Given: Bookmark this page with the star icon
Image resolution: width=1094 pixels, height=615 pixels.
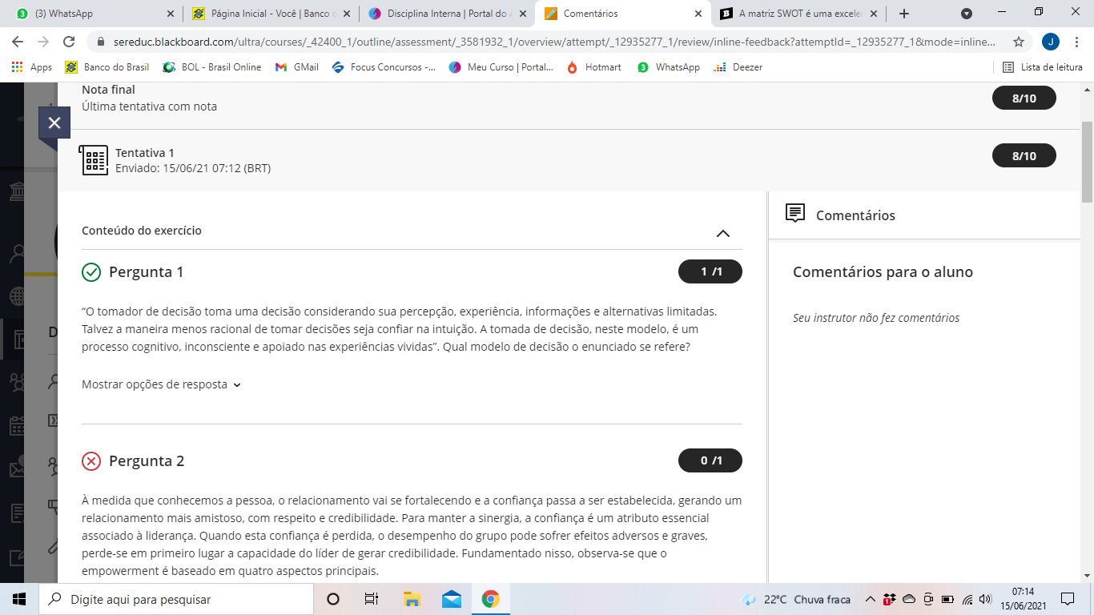Looking at the screenshot, I should click(x=1018, y=42).
